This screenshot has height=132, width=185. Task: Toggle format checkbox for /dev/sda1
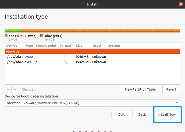(x=67, y=57)
